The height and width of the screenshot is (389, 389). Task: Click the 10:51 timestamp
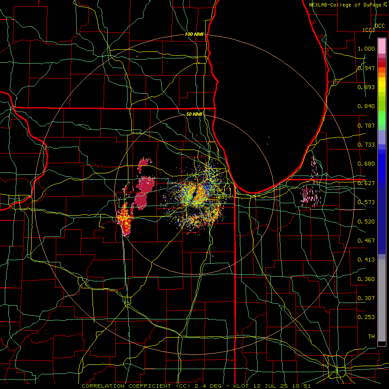coord(301,386)
